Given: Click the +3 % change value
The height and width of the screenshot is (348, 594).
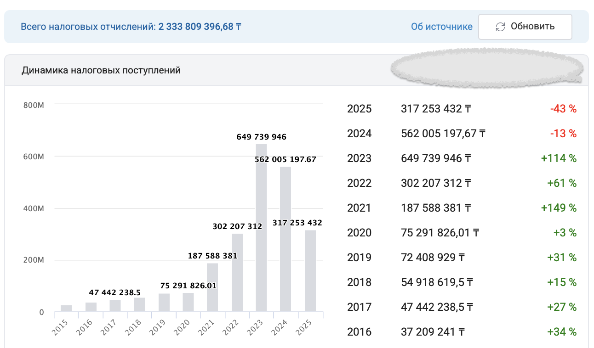Looking at the screenshot, I should tap(565, 233).
